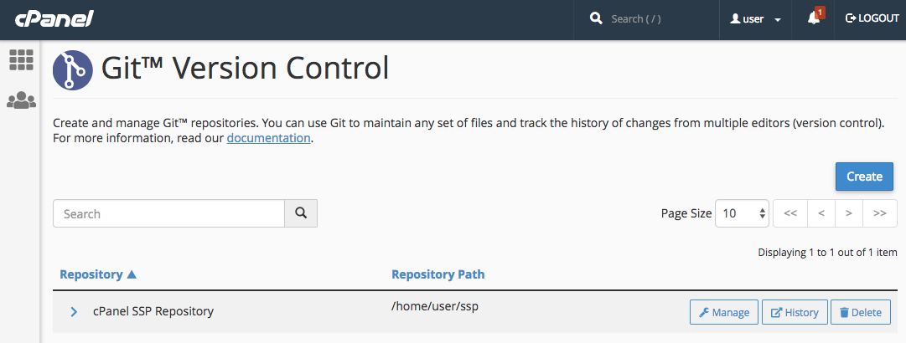Open the documentation link
906x343 pixels.
tap(268, 138)
